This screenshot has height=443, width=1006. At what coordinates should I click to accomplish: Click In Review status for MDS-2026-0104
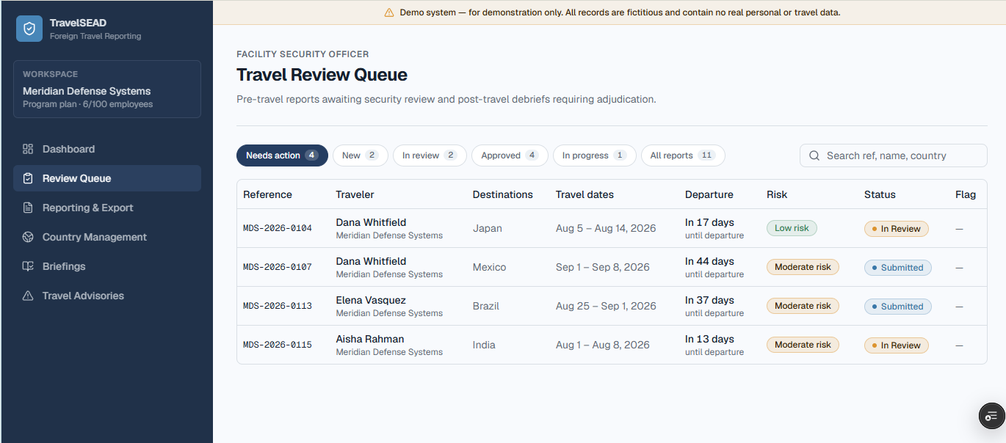tap(897, 229)
